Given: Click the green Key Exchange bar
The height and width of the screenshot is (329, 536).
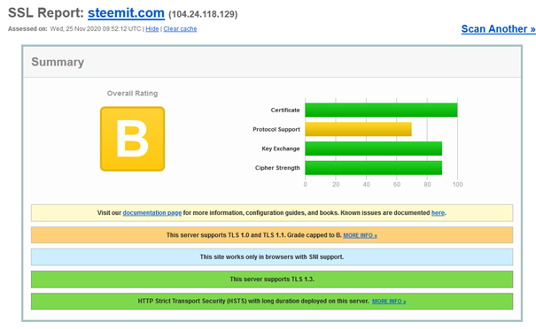Looking at the screenshot, I should tap(374, 149).
